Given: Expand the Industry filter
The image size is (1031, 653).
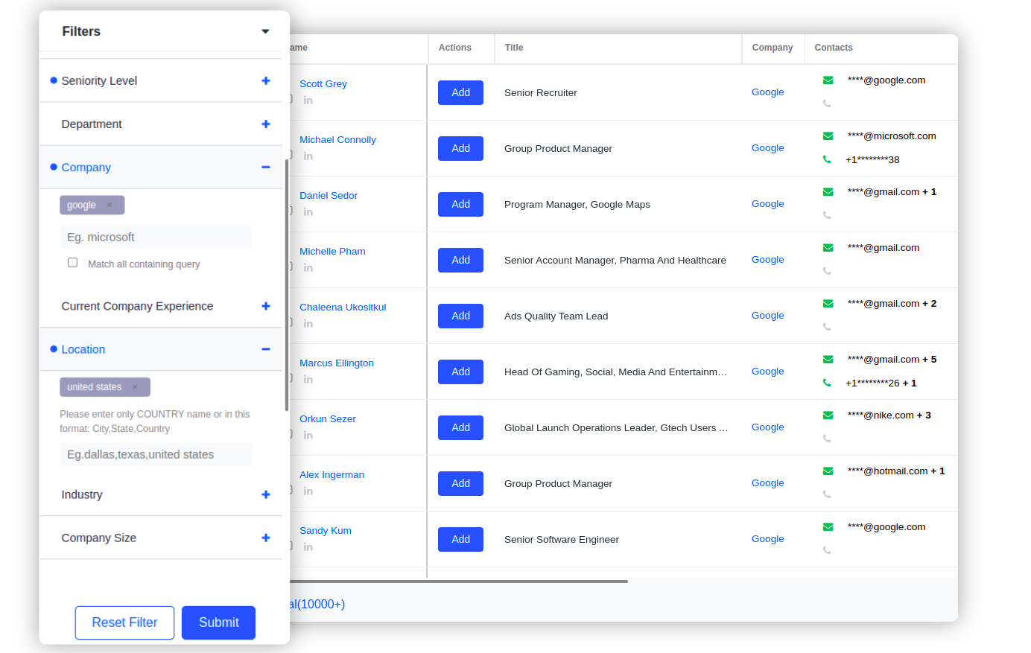Looking at the screenshot, I should pyautogui.click(x=265, y=494).
